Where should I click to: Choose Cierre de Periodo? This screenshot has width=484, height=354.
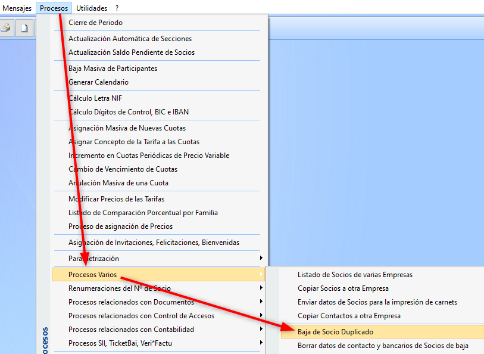[95, 23]
